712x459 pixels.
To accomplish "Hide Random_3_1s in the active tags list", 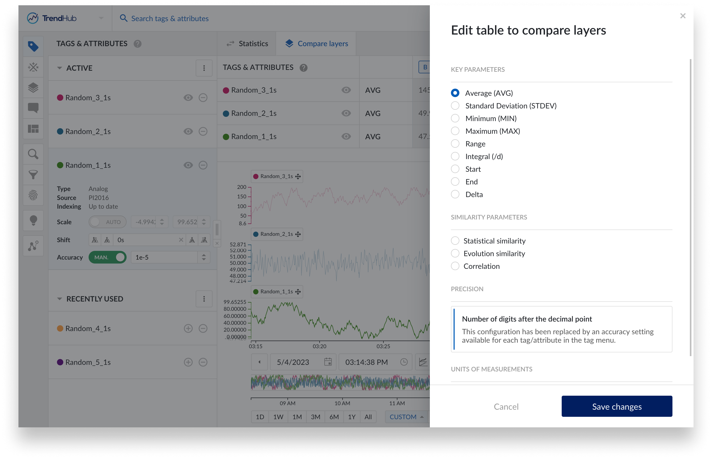I will (188, 98).
